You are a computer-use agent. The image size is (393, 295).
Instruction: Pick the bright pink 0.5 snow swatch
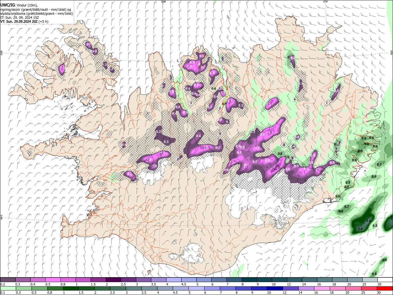point(53,280)
